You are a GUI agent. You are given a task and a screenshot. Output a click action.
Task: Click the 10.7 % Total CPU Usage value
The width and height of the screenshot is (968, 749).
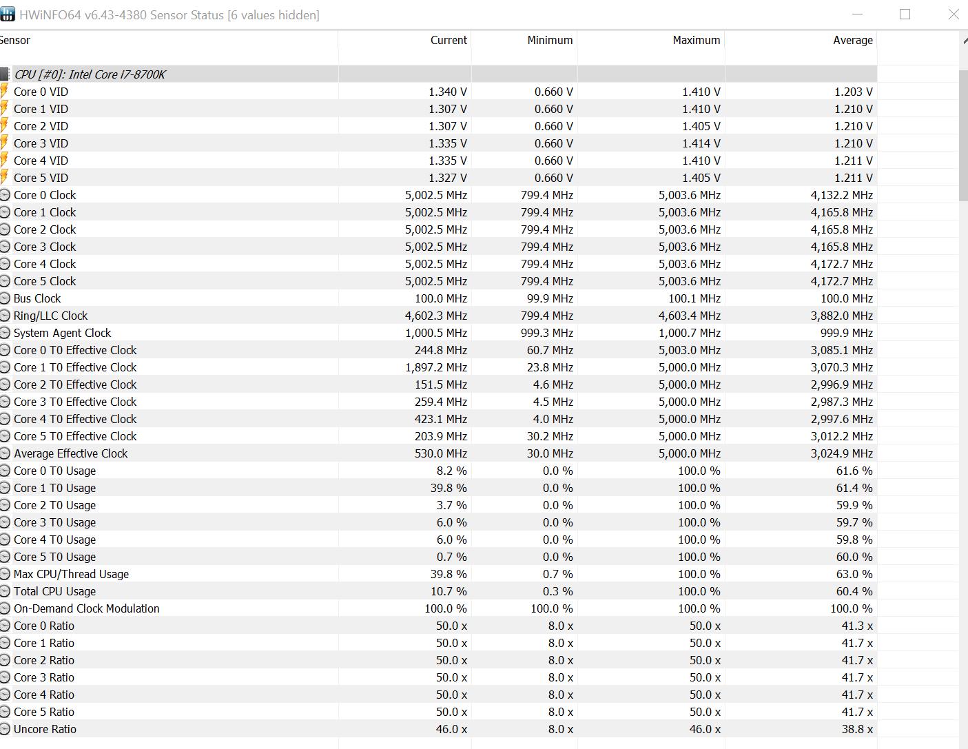coord(449,591)
